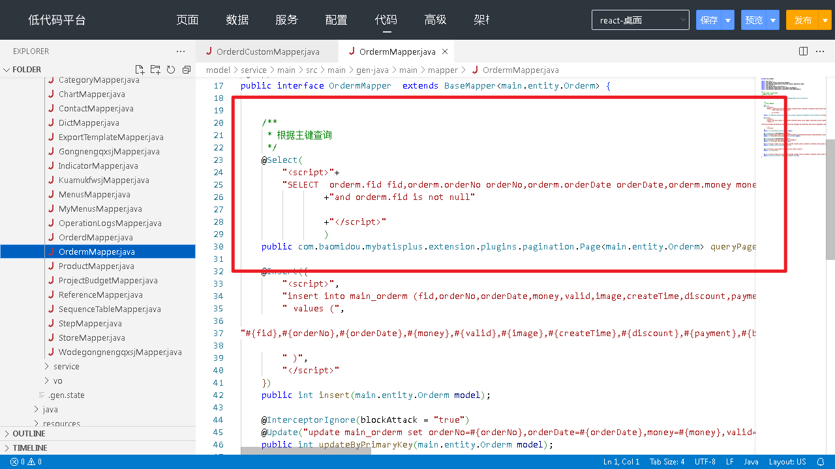Refresh the explorer folder tree

click(x=171, y=70)
